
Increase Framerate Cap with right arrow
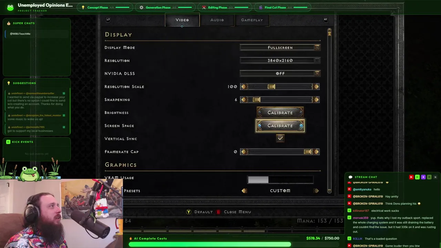[x=316, y=152]
